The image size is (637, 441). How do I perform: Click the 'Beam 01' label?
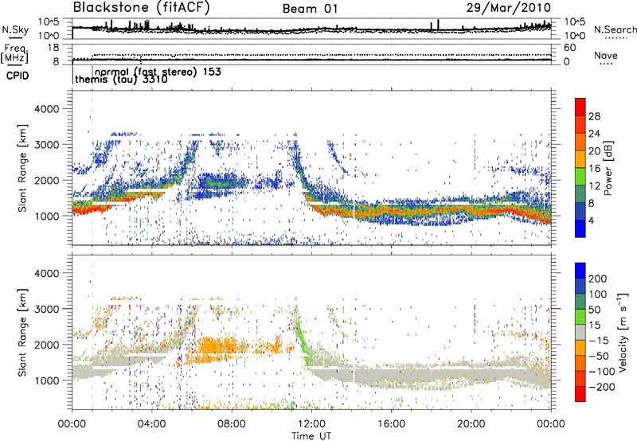(x=310, y=9)
